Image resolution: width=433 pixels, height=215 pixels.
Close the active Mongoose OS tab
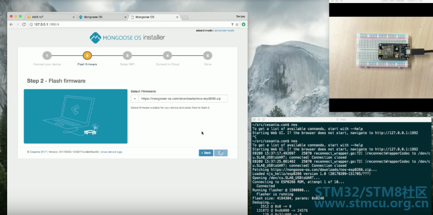pos(177,17)
